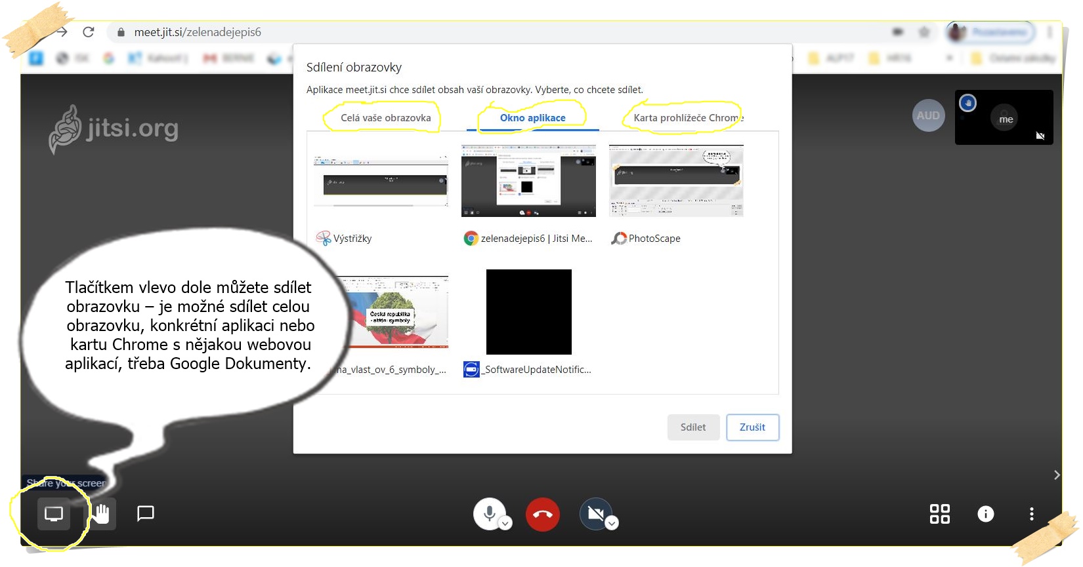
Task: Open the Chrome profile button
Action: (x=990, y=31)
